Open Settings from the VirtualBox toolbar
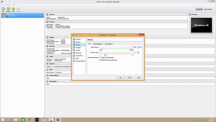 [x=8, y=9]
